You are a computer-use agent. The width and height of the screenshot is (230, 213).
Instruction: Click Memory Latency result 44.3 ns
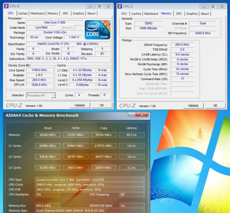131,135
